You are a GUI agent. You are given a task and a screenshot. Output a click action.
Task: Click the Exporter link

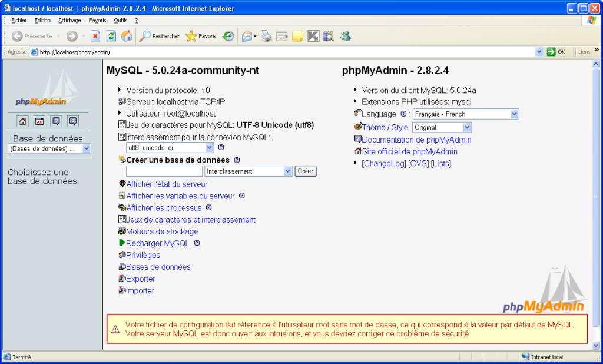pos(141,279)
